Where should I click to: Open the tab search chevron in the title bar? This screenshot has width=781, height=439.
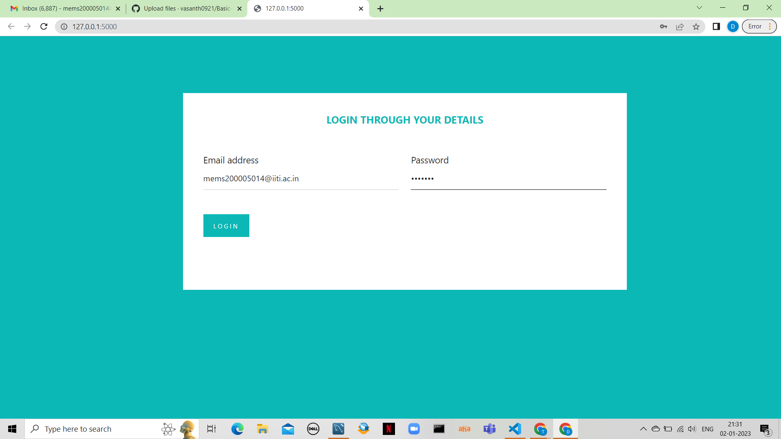(x=699, y=8)
